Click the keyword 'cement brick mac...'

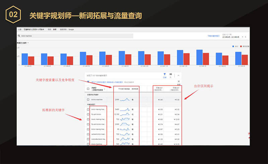(x=98, y=134)
